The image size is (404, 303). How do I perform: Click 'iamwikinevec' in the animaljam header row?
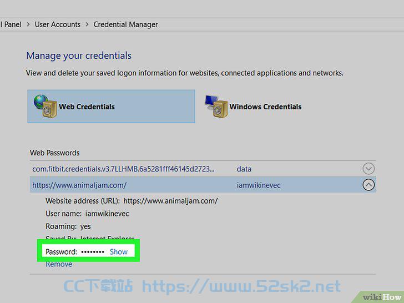[x=259, y=185]
